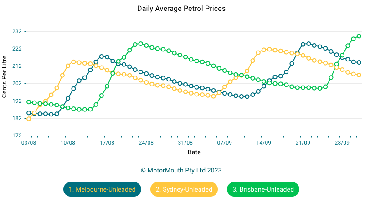Click the 17/08 date axis label
365x202 pixels.
107,143
